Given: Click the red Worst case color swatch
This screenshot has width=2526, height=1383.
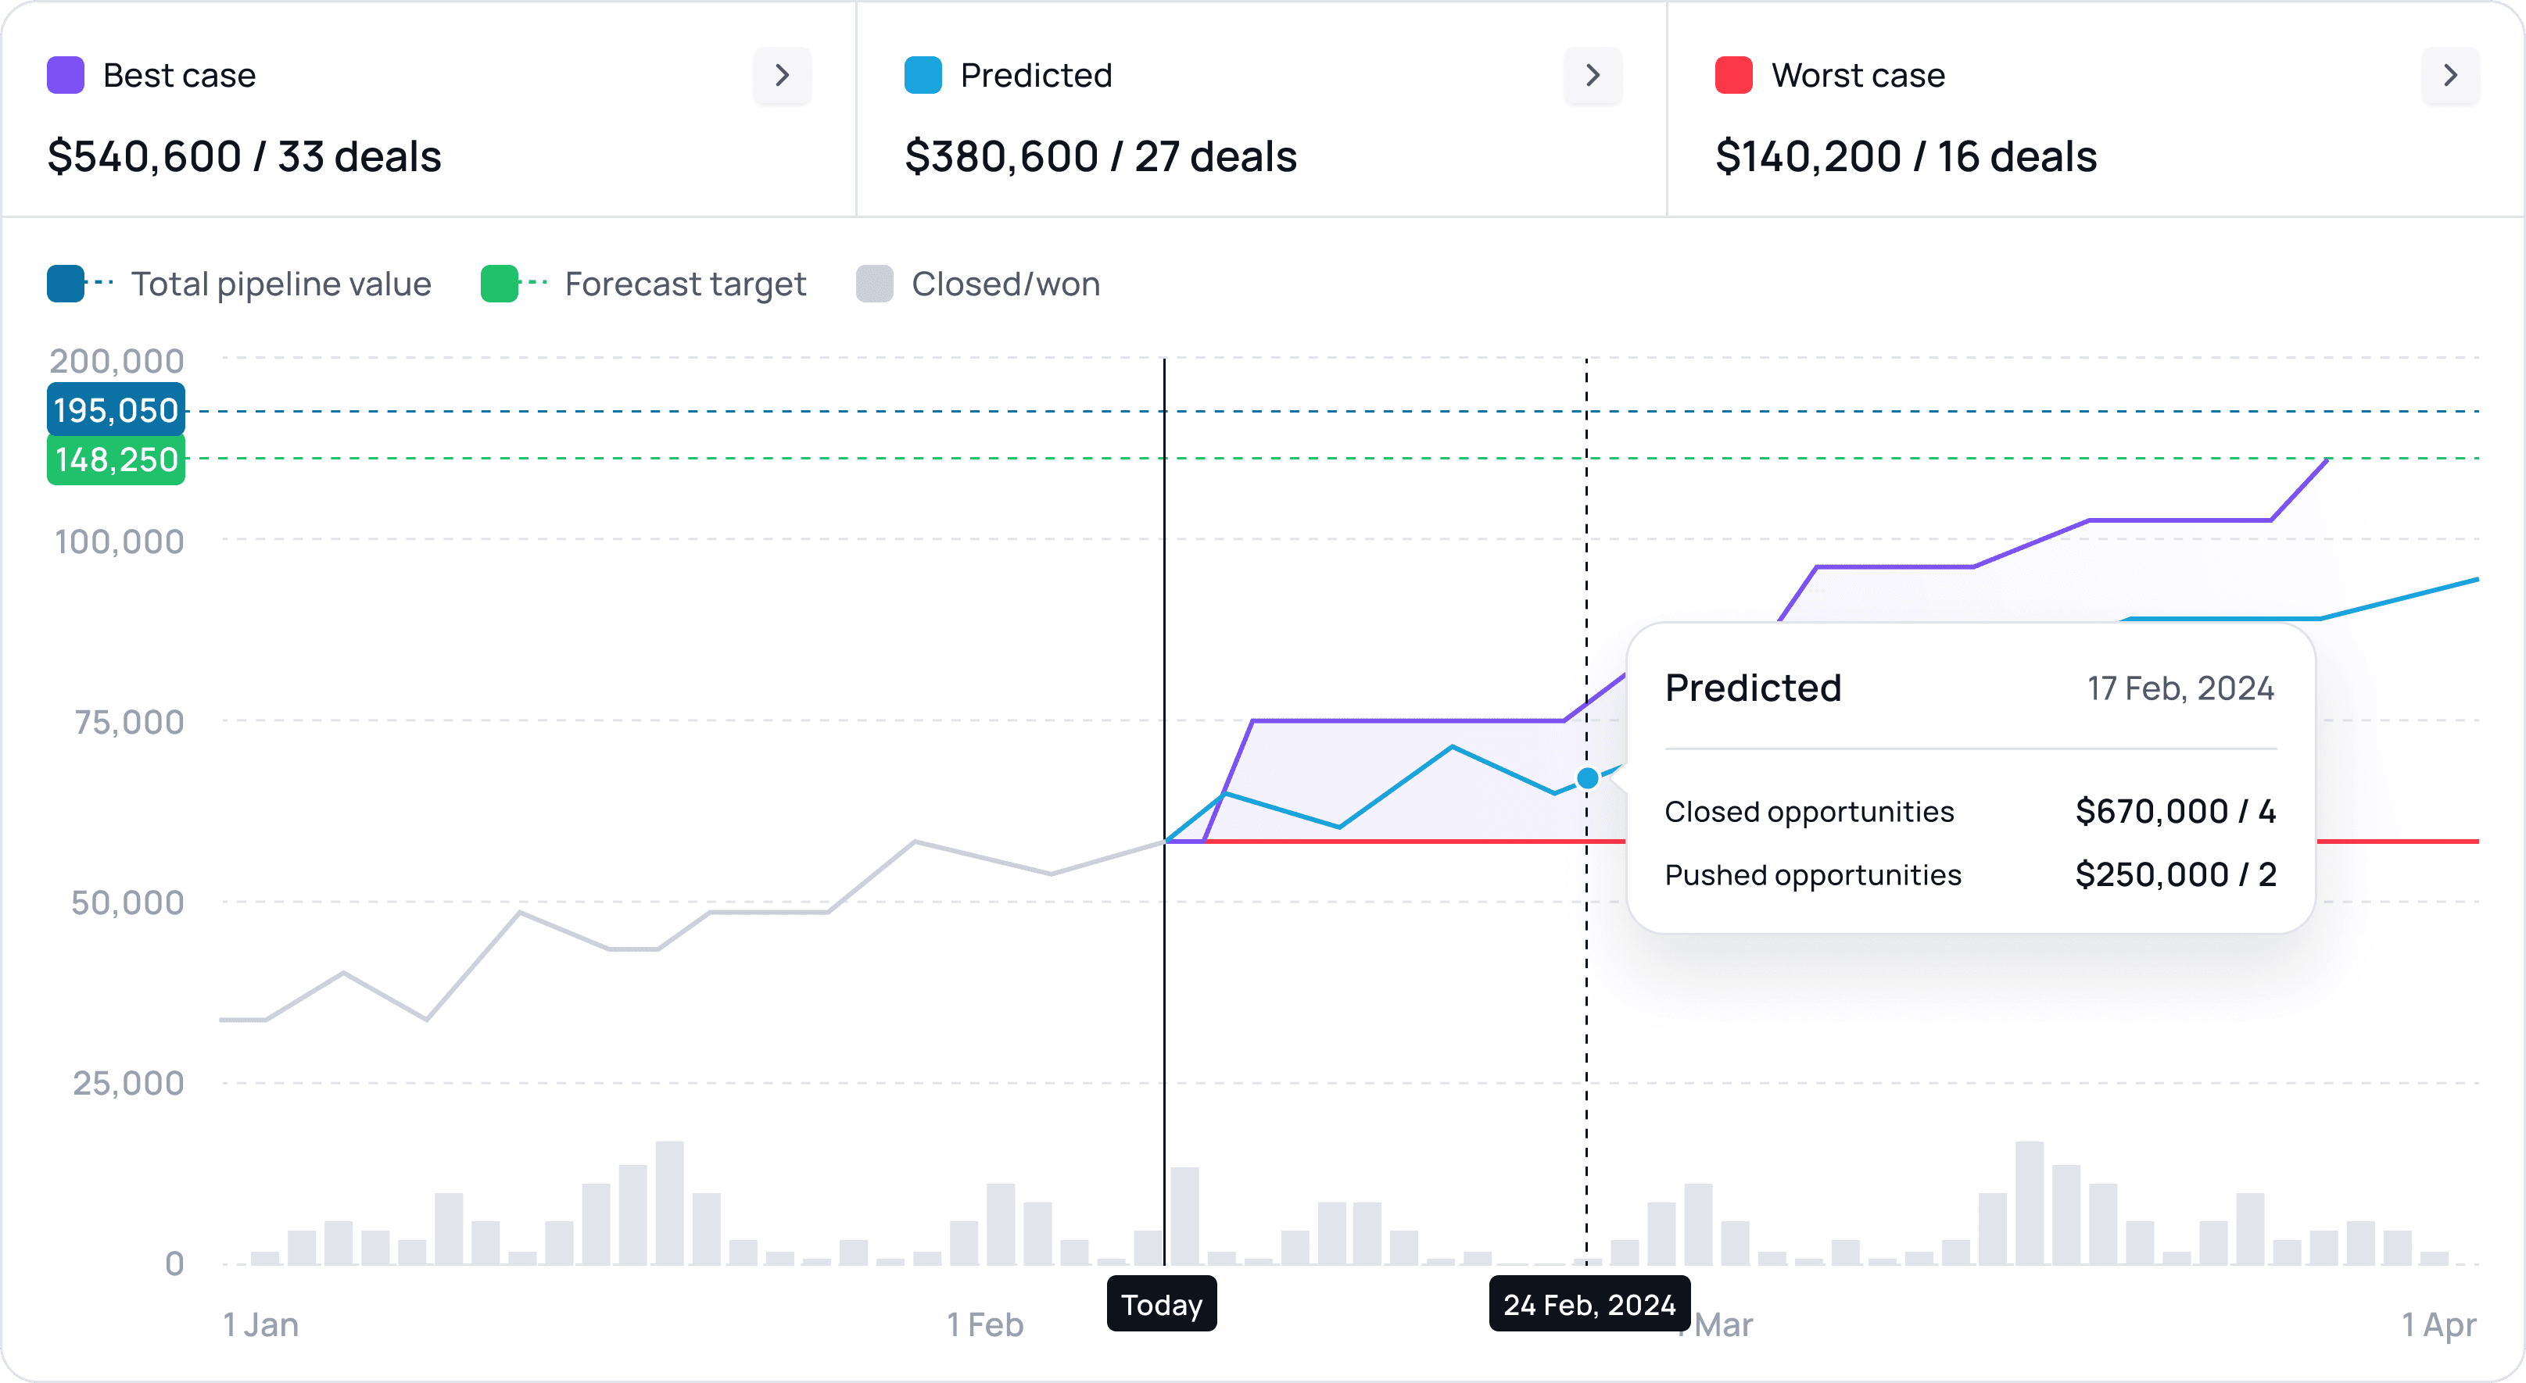Looking at the screenshot, I should [x=1734, y=76].
